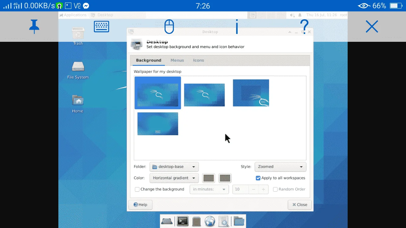
Task: Decrease minutes with minus button
Action: pyautogui.click(x=253, y=189)
